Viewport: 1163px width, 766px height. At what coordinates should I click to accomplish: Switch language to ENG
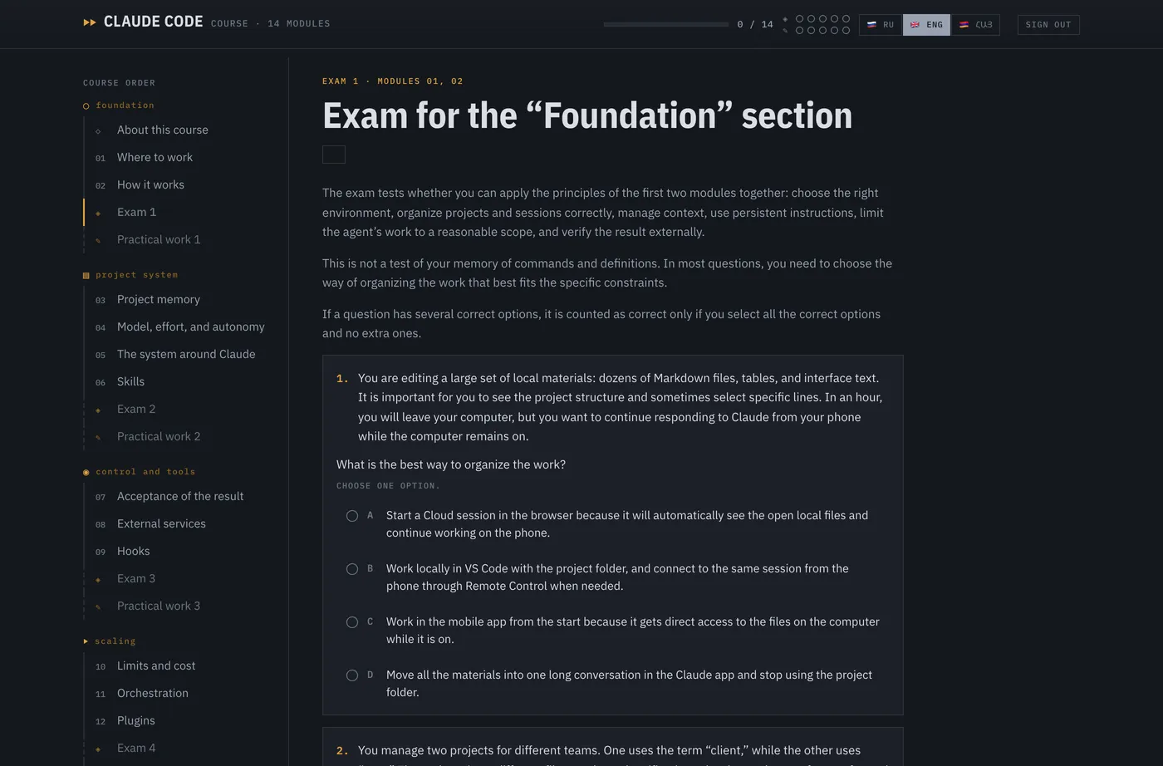pyautogui.click(x=926, y=25)
